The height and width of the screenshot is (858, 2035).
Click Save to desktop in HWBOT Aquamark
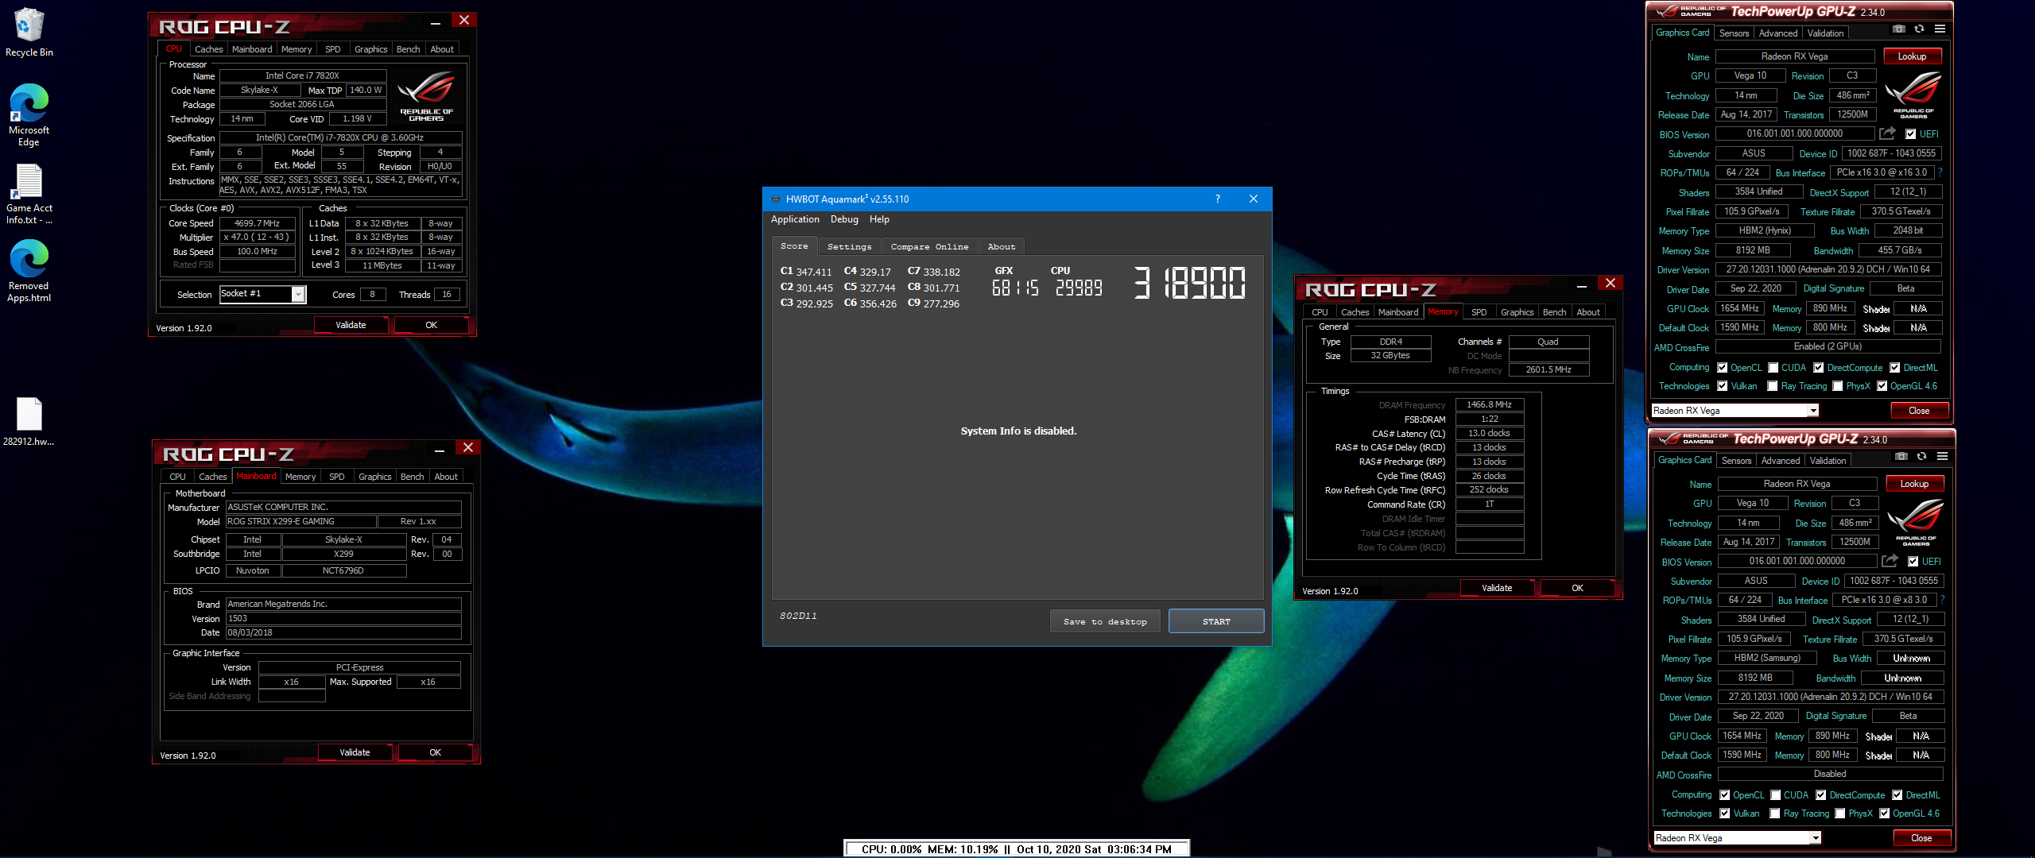click(x=1105, y=621)
